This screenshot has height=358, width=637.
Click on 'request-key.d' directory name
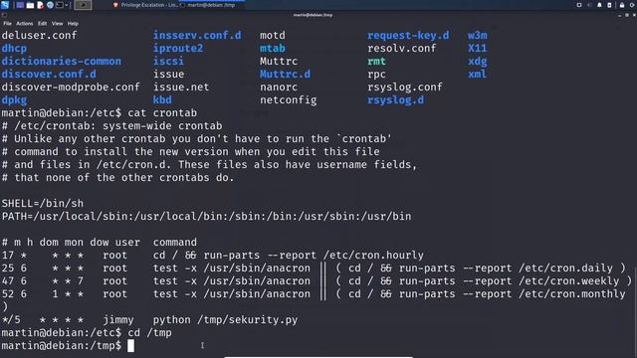pyautogui.click(x=408, y=36)
